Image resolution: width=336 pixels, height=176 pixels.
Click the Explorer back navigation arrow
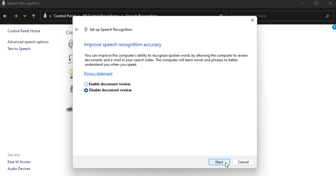[5, 16]
